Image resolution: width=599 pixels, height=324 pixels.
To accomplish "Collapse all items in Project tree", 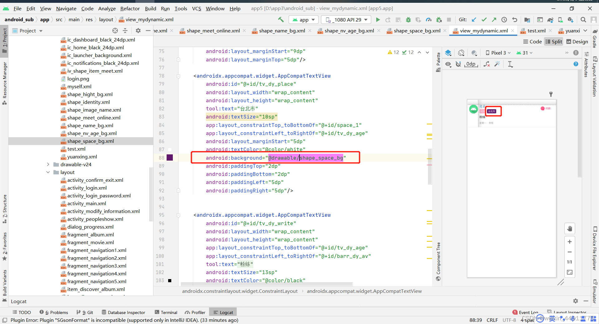I will point(125,31).
